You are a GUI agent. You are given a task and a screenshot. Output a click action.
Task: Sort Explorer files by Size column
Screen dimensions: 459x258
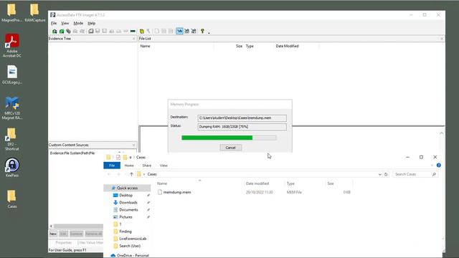click(331, 183)
